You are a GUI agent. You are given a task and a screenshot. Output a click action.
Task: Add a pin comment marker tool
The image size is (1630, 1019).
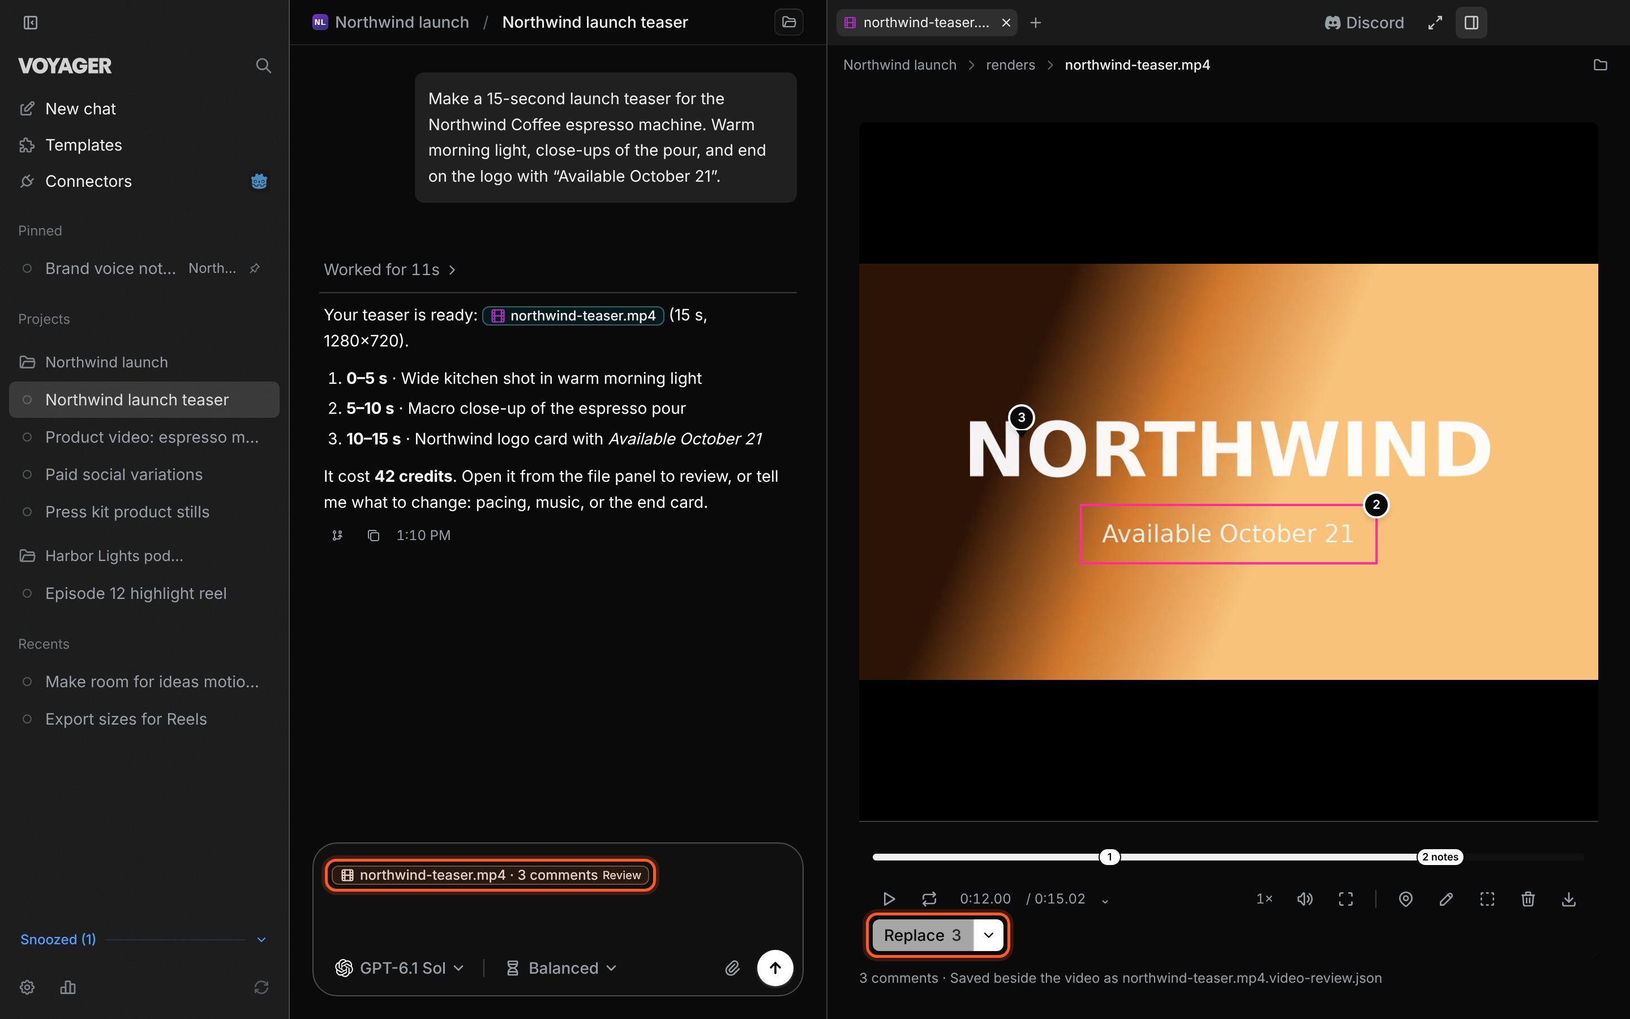(1406, 898)
